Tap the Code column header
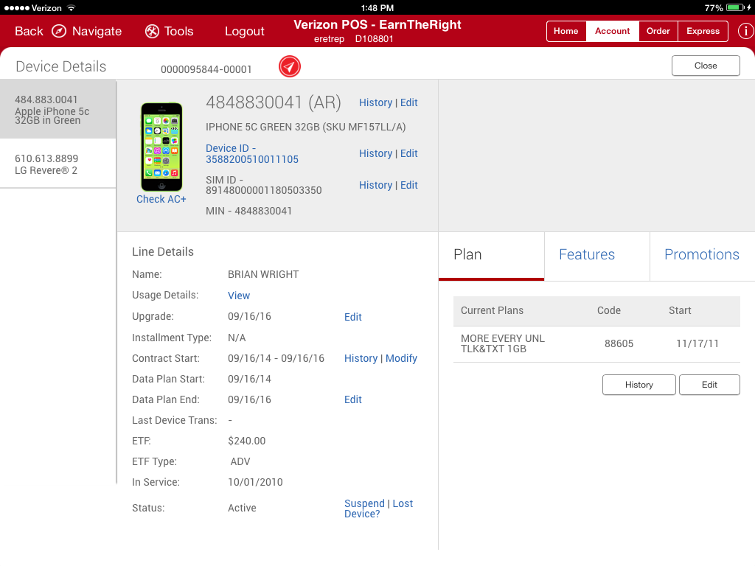755x566 pixels. point(608,310)
